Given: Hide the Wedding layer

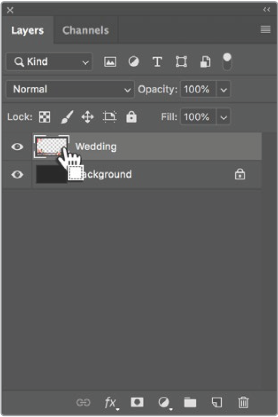Looking at the screenshot, I should coord(17,147).
